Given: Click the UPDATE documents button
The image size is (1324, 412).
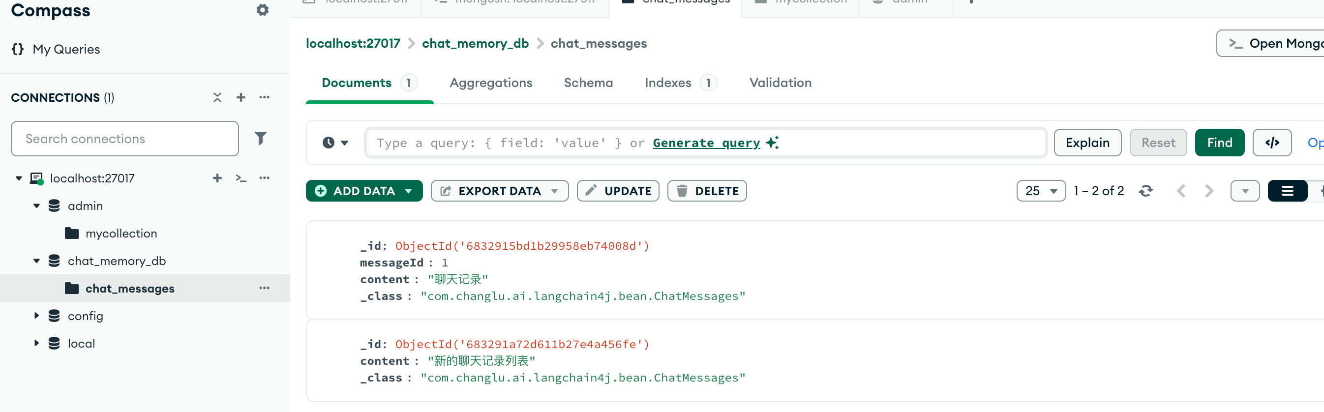Looking at the screenshot, I should pos(618,191).
